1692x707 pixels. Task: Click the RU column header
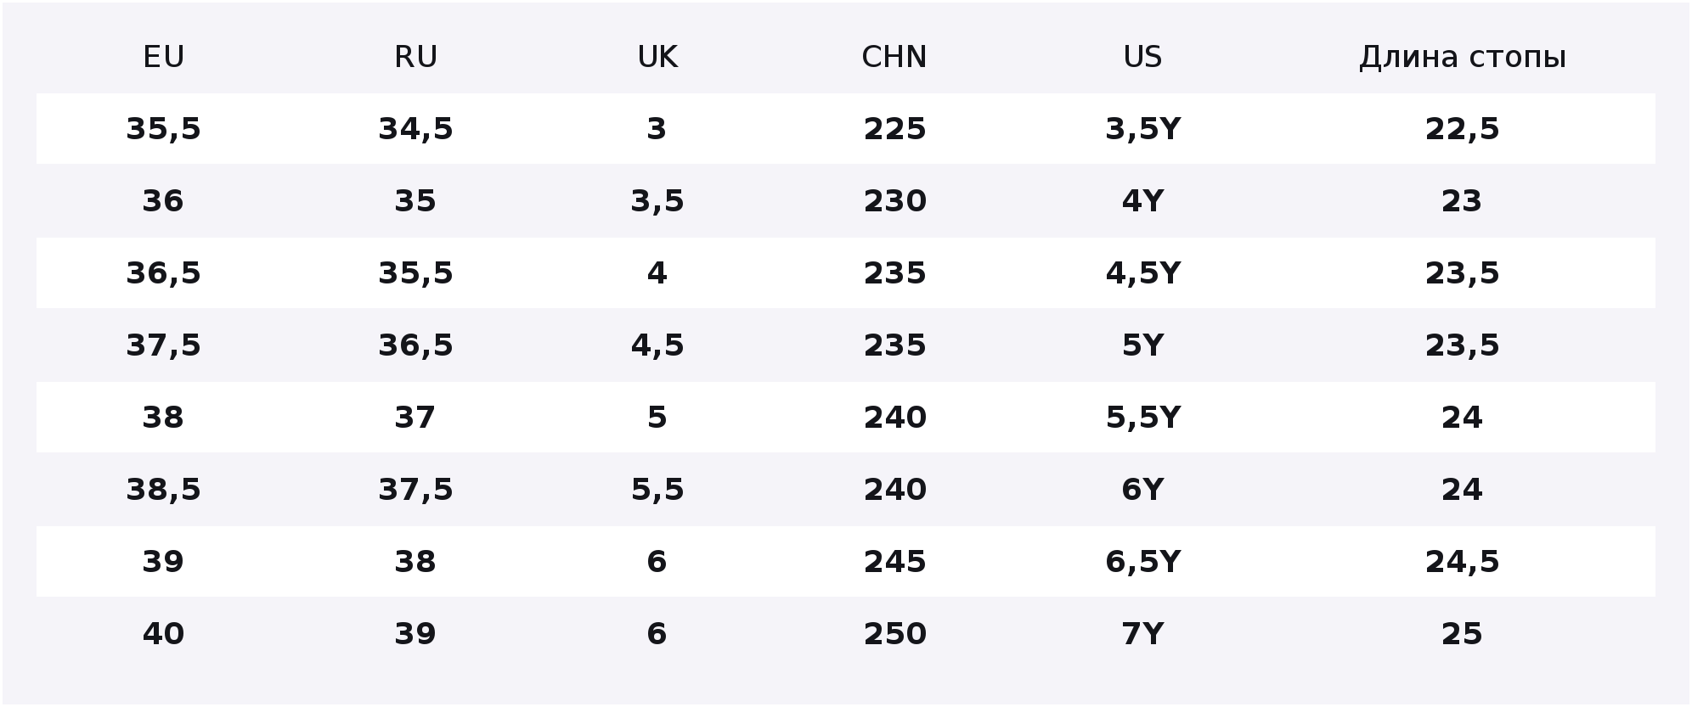[415, 57]
